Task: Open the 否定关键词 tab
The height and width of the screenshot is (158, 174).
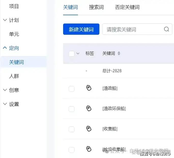Action: pyautogui.click(x=127, y=7)
